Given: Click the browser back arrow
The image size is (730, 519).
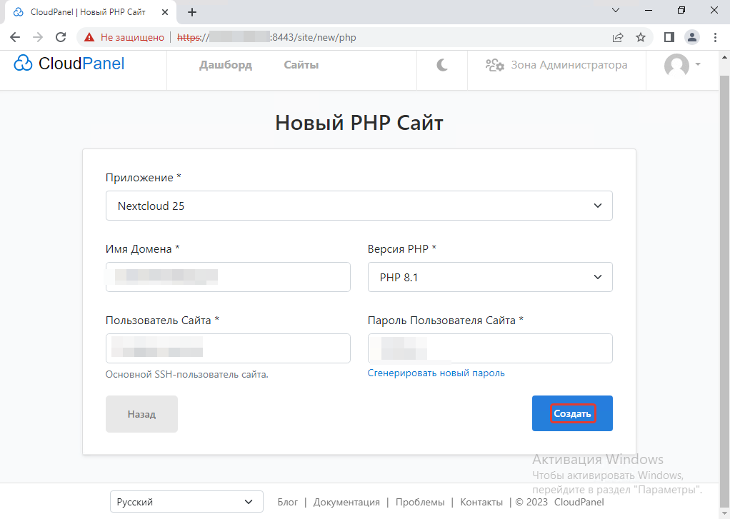Looking at the screenshot, I should pos(15,37).
